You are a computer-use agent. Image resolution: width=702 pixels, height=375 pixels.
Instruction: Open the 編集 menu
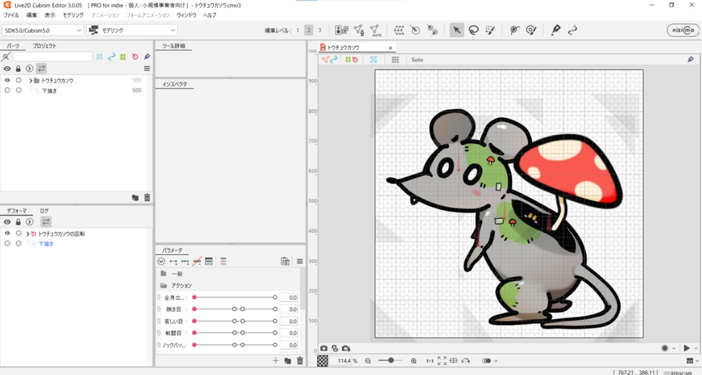[x=32, y=15]
